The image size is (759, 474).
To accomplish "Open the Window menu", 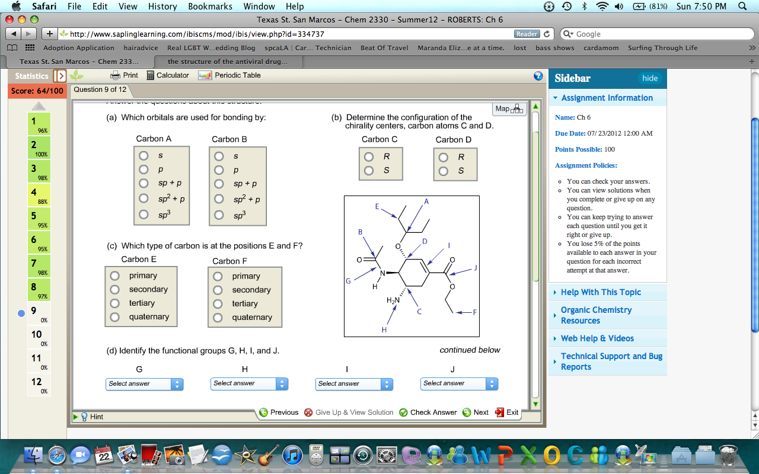I will [x=259, y=7].
